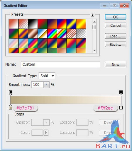The height and width of the screenshot is (151, 132).
Task: Choose the foreground-to-transparent gradient preset
Action: [23, 24]
